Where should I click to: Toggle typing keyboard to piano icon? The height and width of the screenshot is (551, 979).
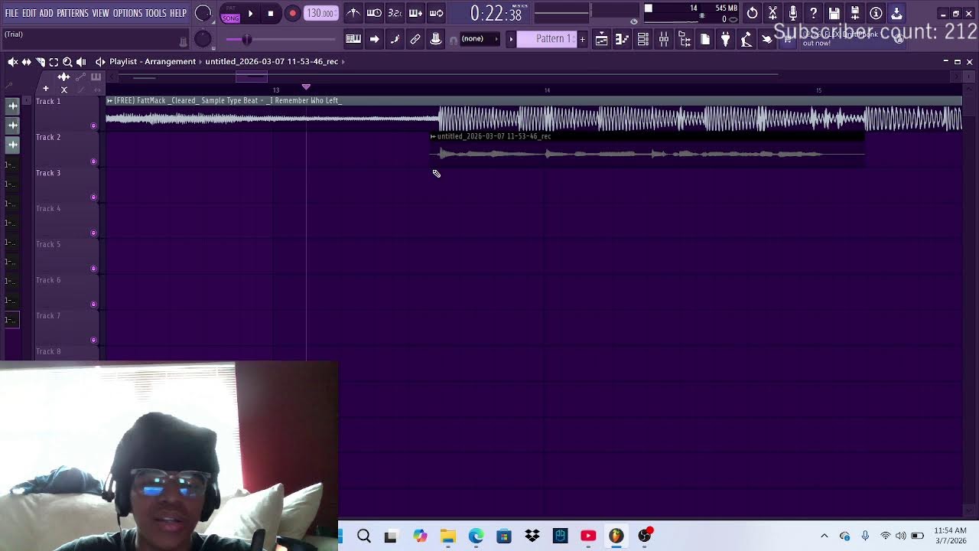(353, 39)
